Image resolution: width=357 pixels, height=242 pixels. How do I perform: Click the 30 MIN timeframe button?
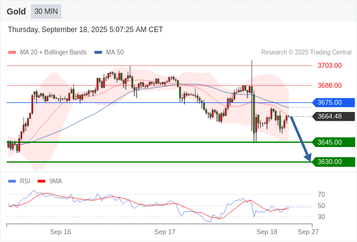tap(46, 11)
